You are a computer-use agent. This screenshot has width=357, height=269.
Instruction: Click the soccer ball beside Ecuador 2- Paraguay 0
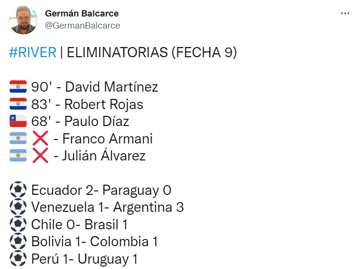[18, 190]
